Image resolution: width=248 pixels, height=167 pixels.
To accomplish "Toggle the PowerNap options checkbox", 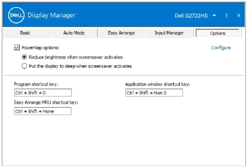I will tap(17, 48).
